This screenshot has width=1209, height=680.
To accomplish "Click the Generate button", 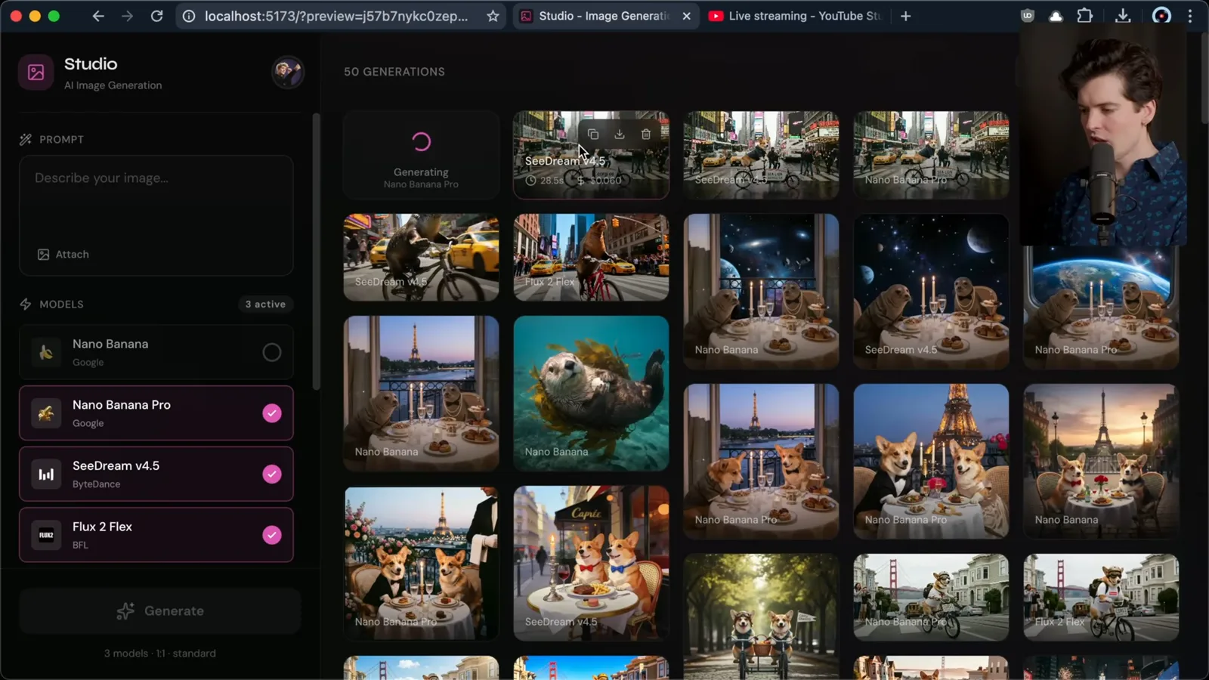I will coord(160,610).
